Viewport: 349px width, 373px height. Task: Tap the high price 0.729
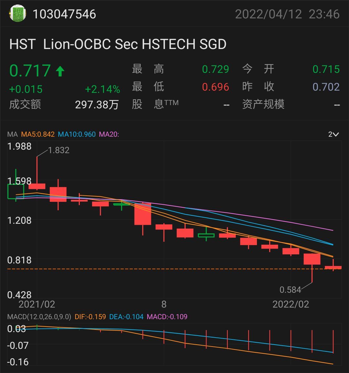tap(216, 69)
